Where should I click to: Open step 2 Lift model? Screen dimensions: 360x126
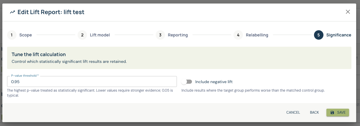94,35
